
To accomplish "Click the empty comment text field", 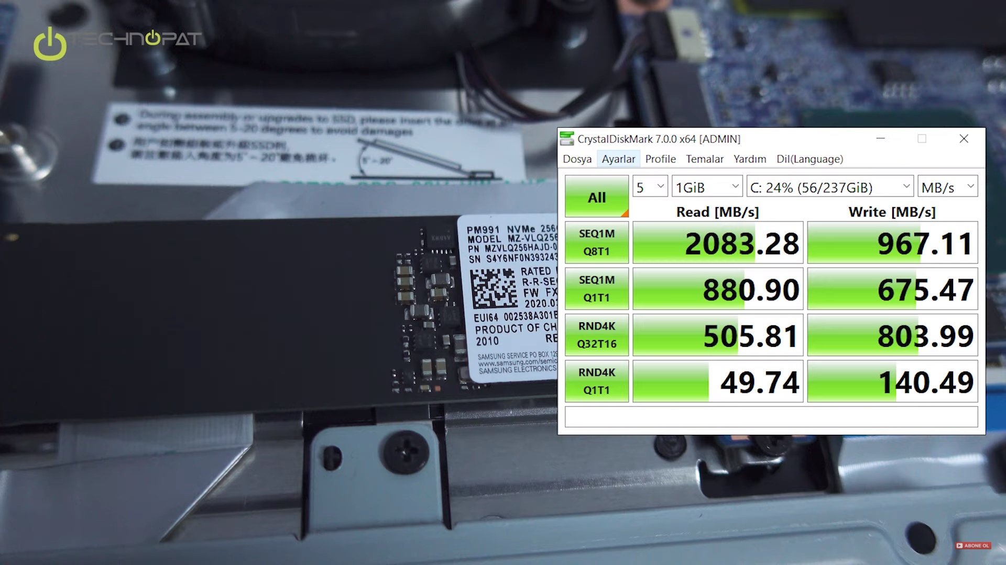I will pos(771,417).
